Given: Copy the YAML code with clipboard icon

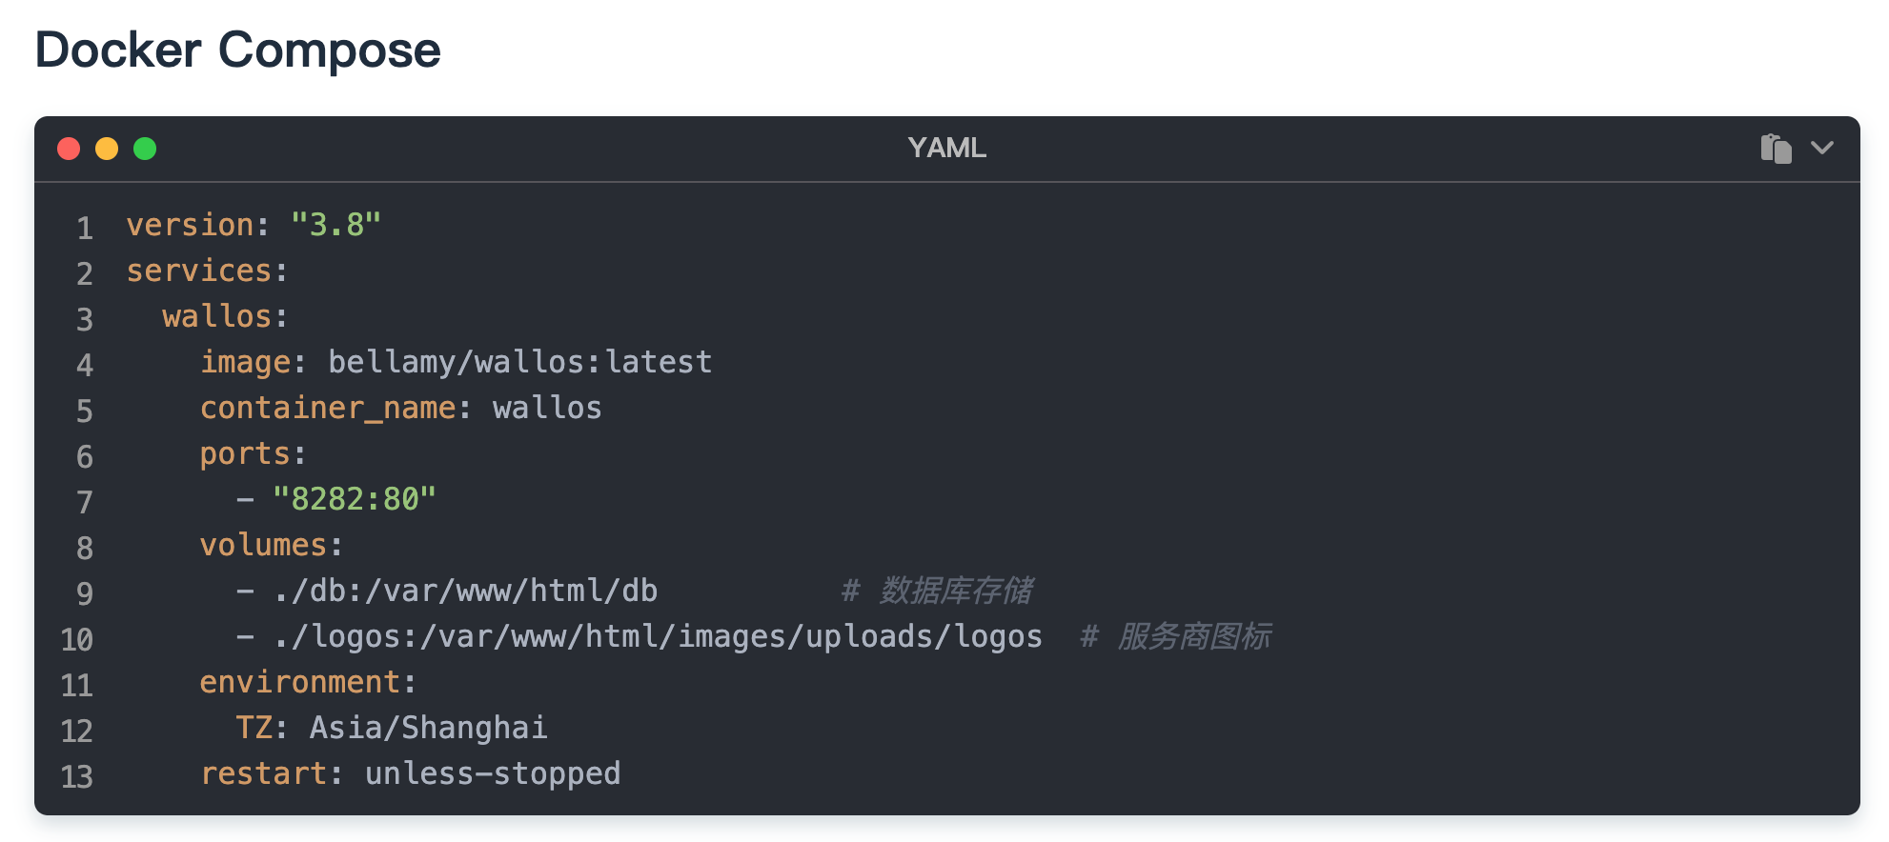Looking at the screenshot, I should (1776, 149).
